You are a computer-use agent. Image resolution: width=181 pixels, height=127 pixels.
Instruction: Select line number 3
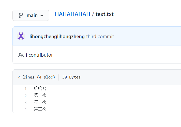tap(25, 102)
